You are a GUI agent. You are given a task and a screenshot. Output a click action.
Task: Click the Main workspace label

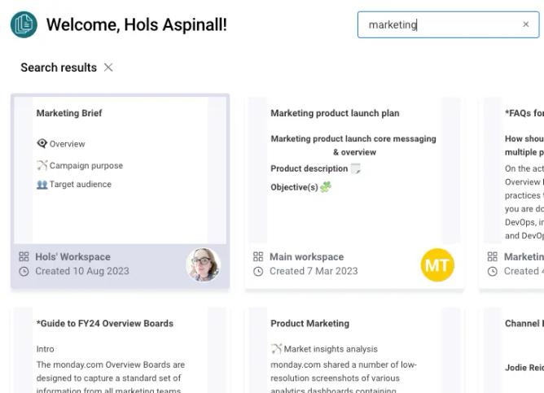point(307,257)
